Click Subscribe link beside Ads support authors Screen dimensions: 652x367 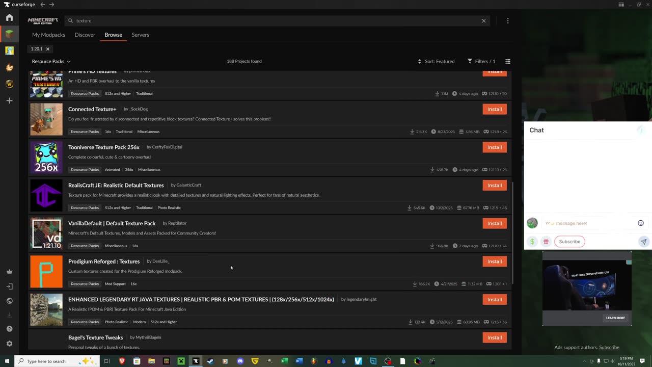tap(609, 348)
